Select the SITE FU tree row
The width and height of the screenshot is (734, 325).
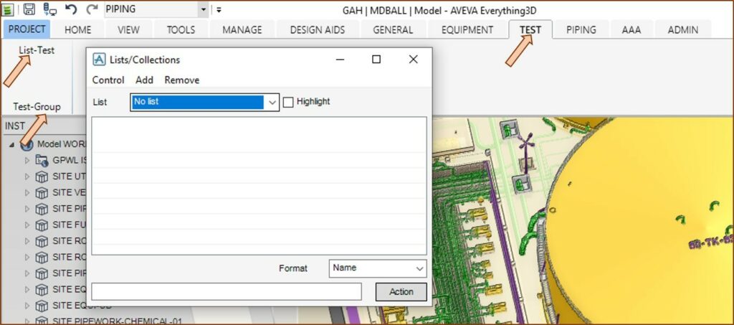click(70, 225)
